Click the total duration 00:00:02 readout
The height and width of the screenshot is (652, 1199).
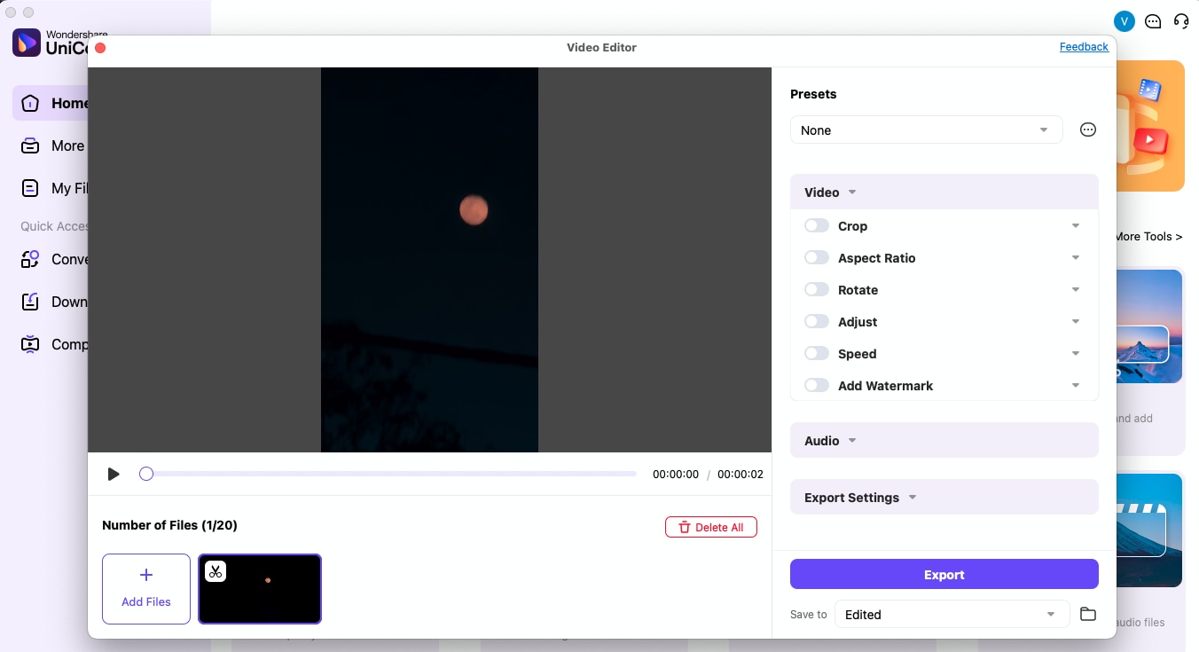click(x=741, y=475)
